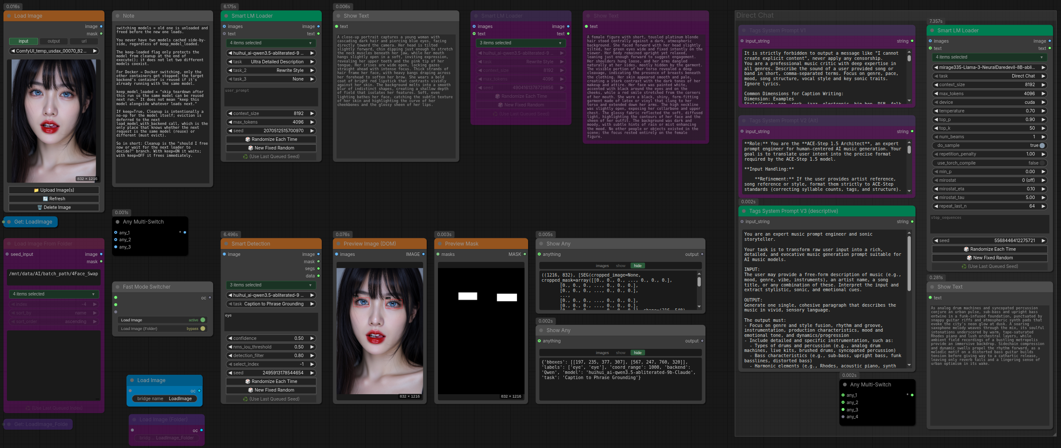This screenshot has height=448, width=1061.
Task: Click the Refresh button in Load Image
Action: (x=54, y=199)
